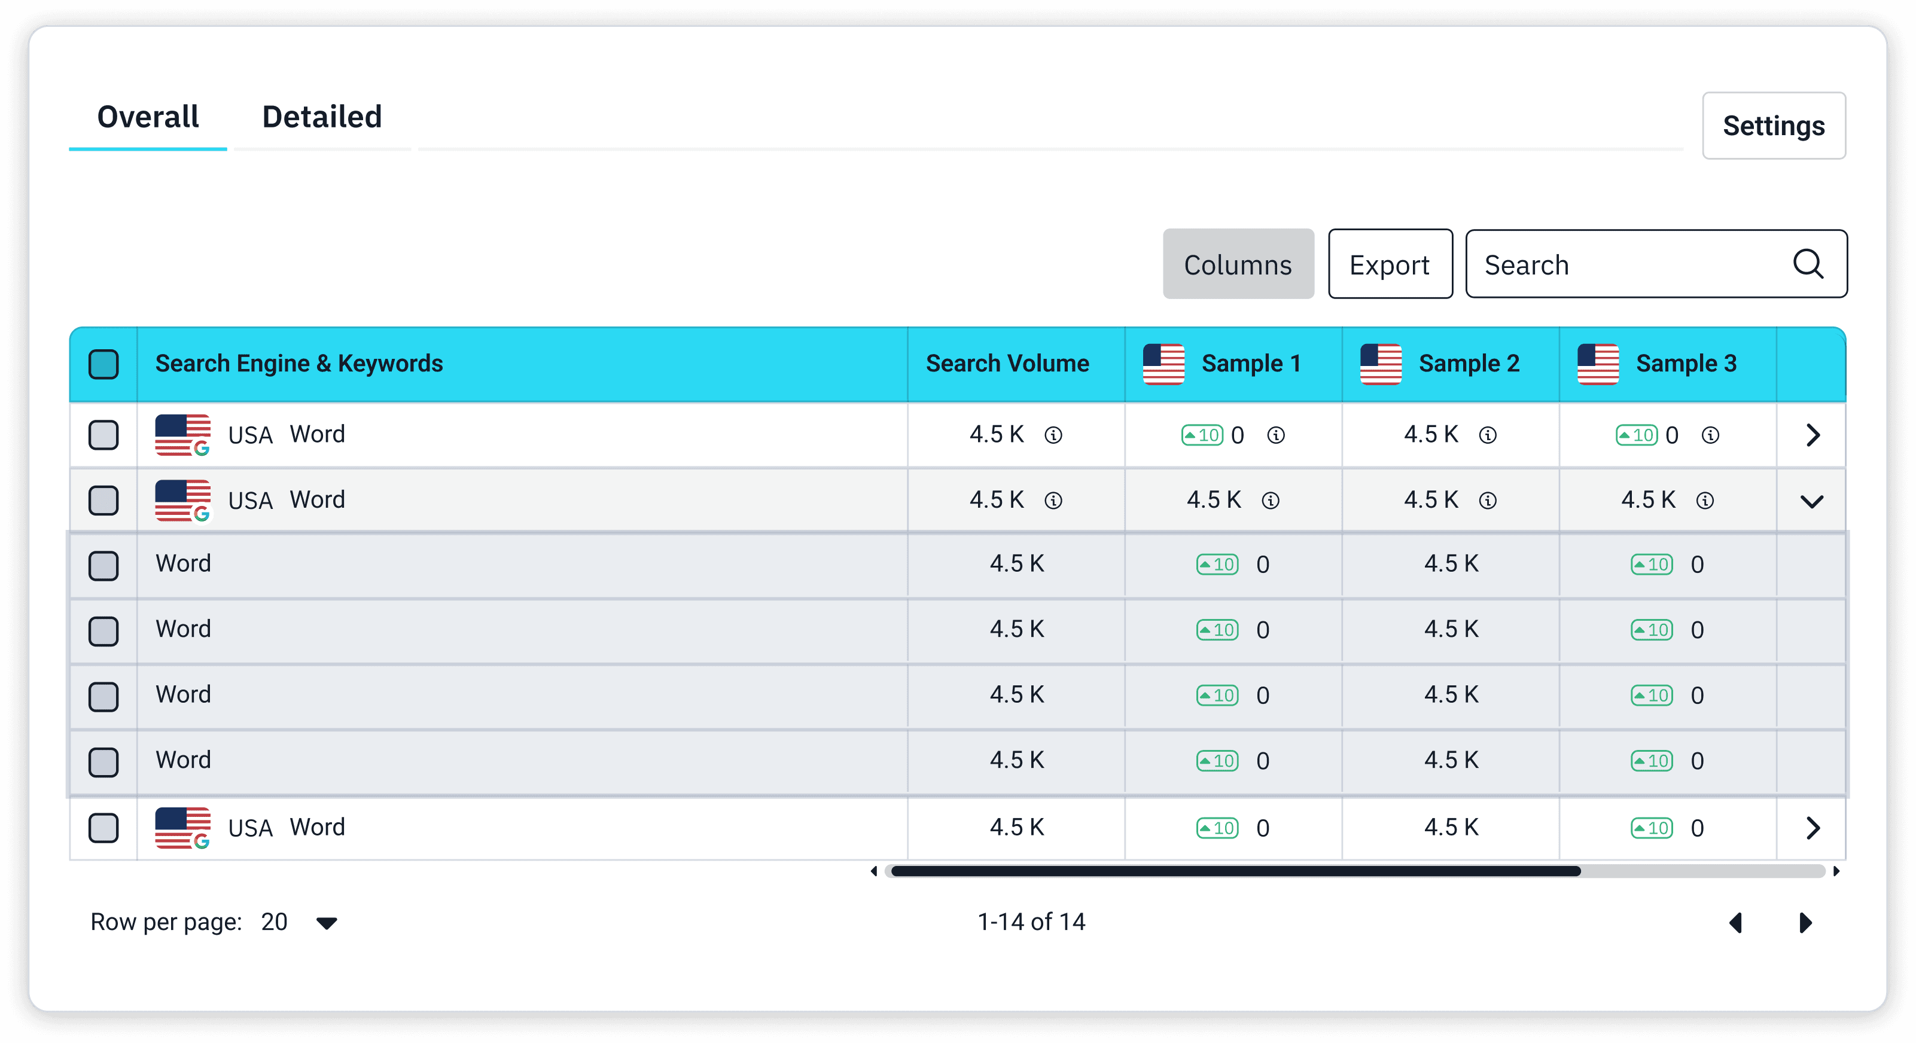Click green +10 badge in first row Sample 1
The height and width of the screenshot is (1043, 1916).
(x=1202, y=435)
